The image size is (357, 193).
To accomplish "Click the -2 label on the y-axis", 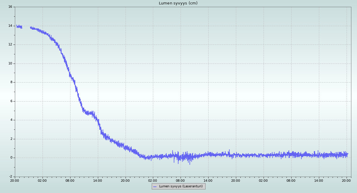I will tap(10, 177).
